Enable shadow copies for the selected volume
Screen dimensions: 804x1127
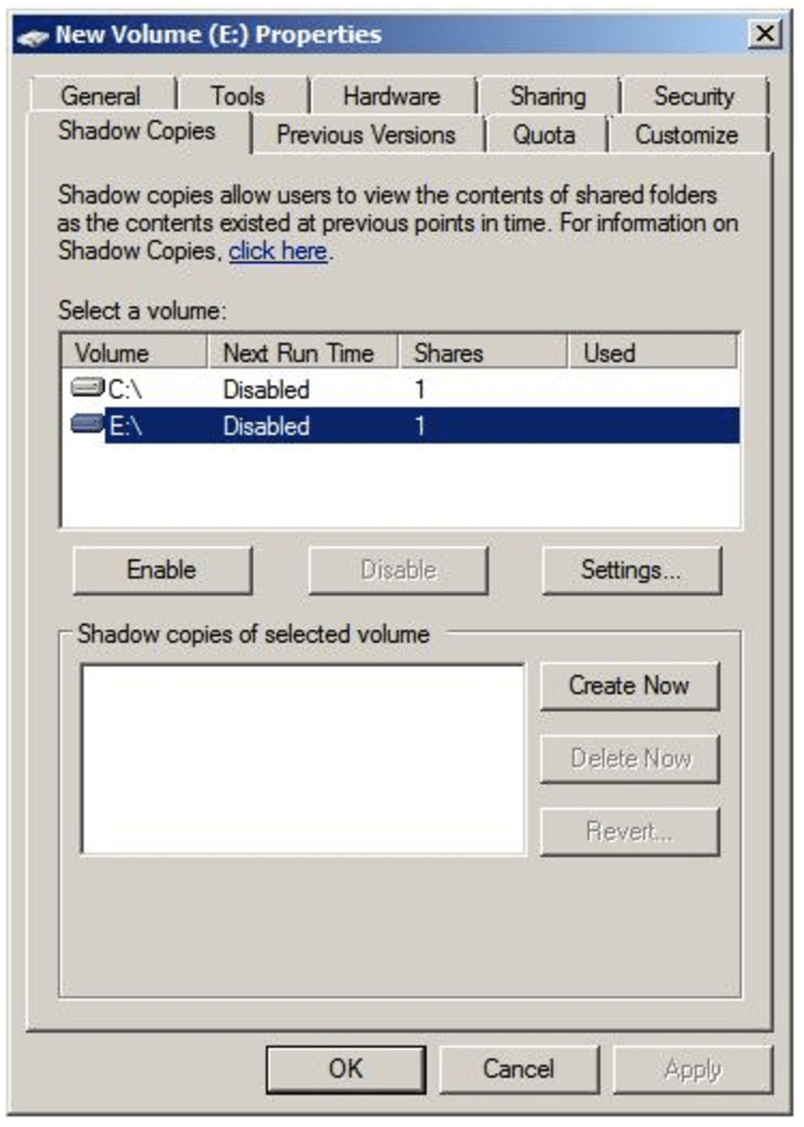(161, 570)
